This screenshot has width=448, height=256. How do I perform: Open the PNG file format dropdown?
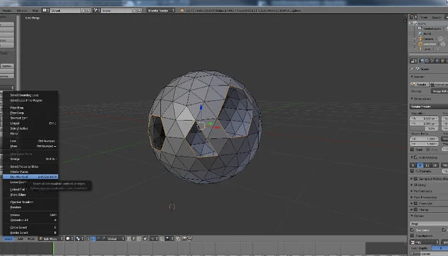[x=424, y=243]
